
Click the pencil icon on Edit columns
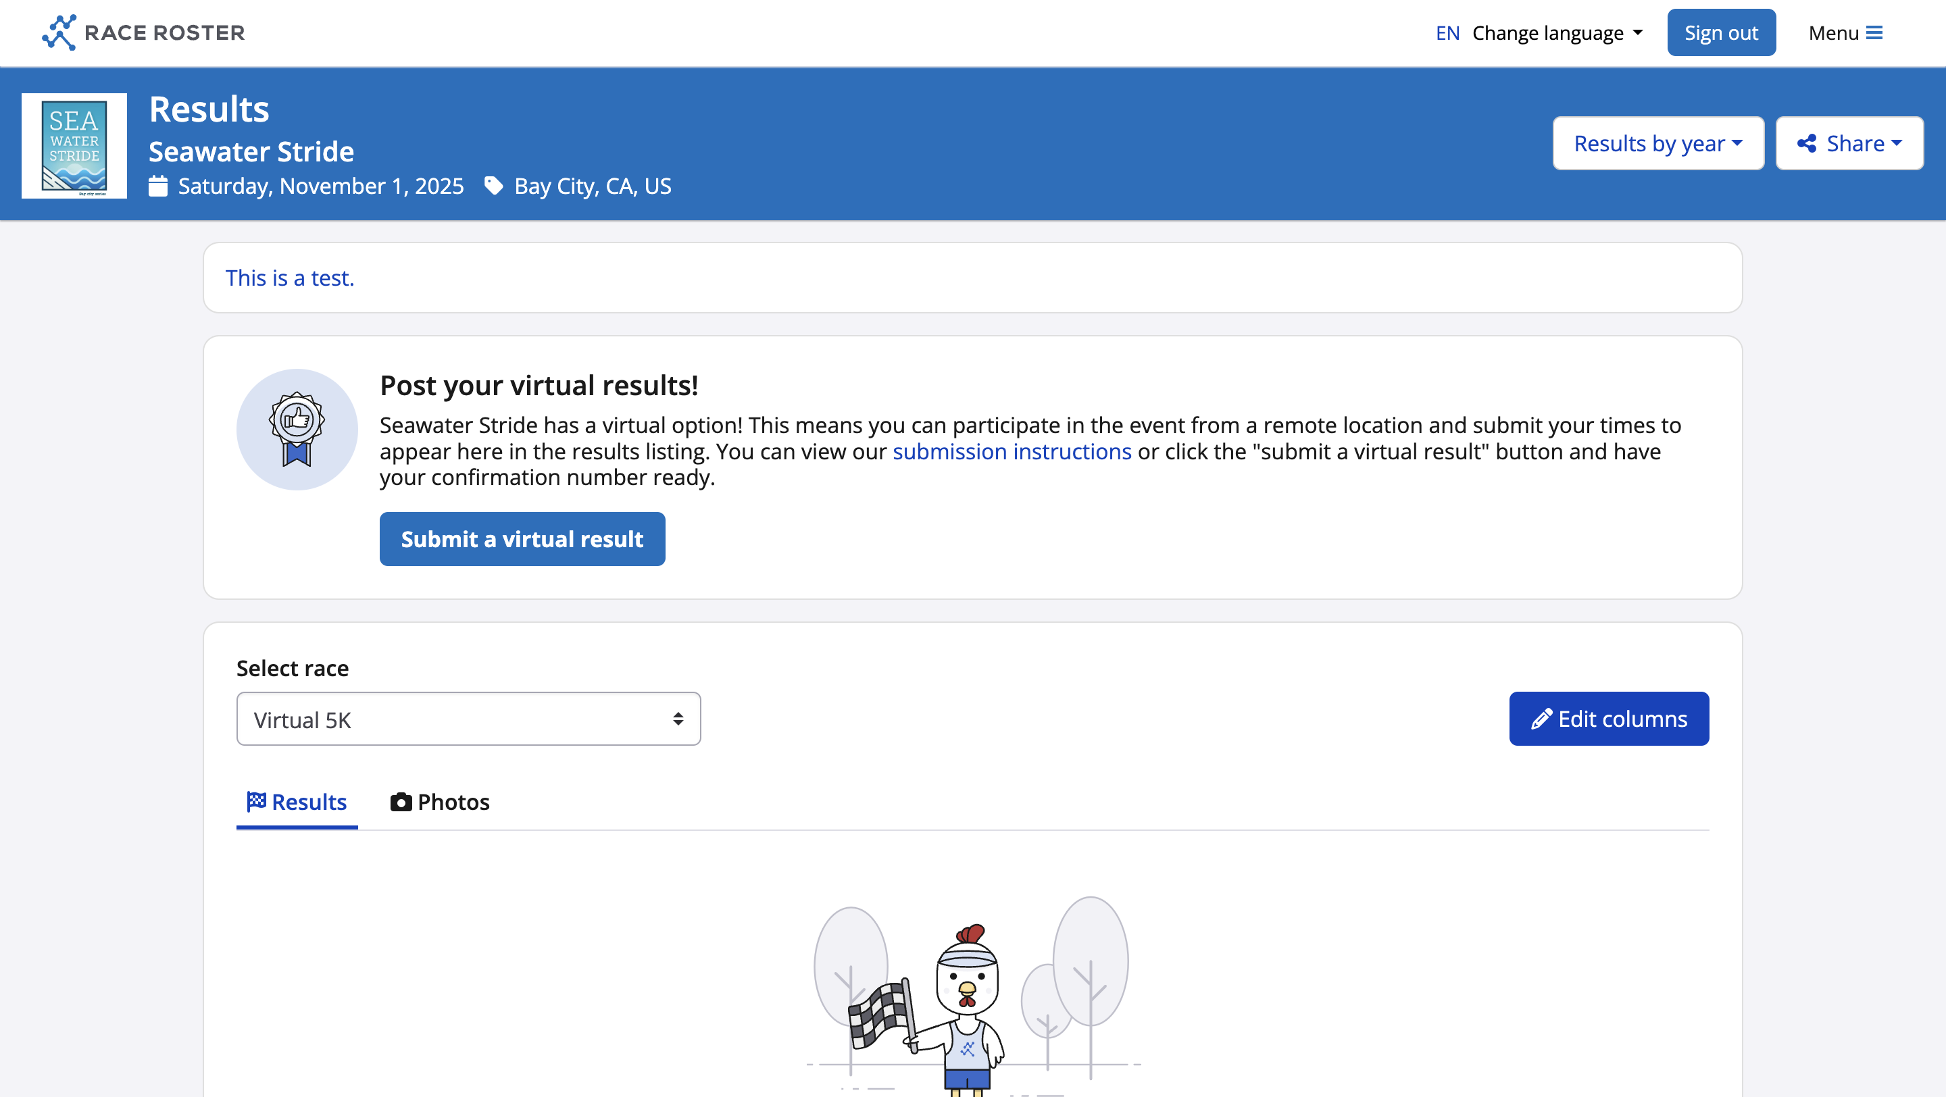click(1541, 719)
